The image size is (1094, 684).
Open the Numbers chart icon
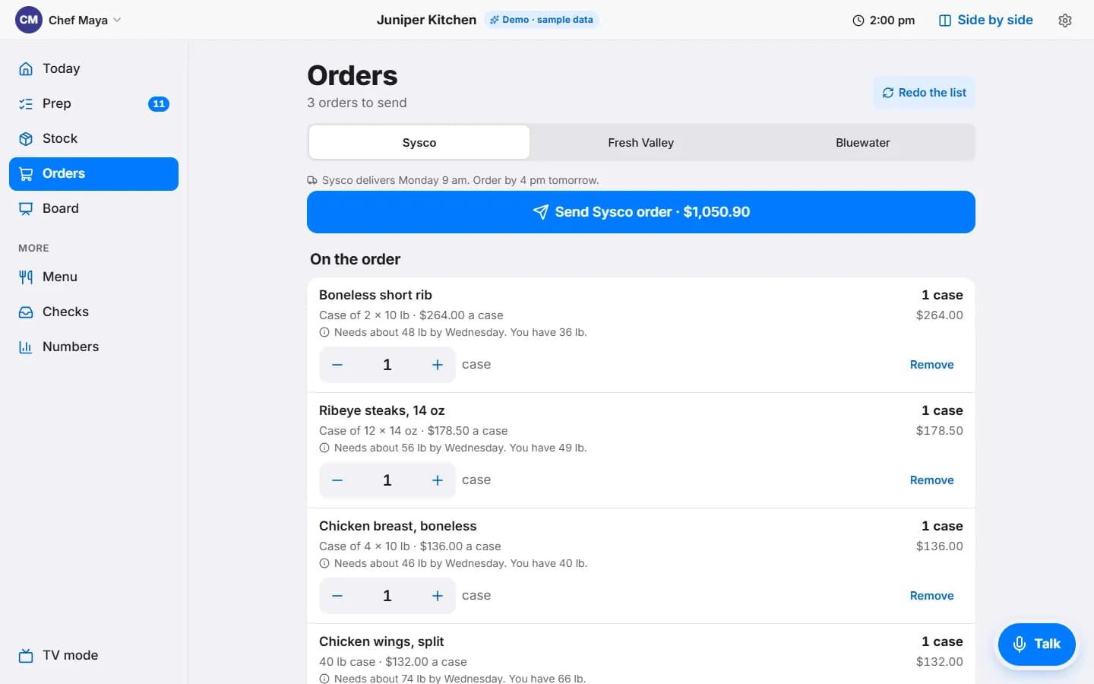point(26,347)
